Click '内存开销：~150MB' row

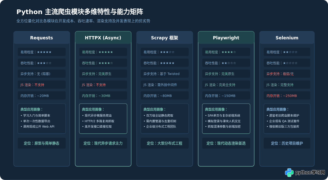[x=226, y=96]
